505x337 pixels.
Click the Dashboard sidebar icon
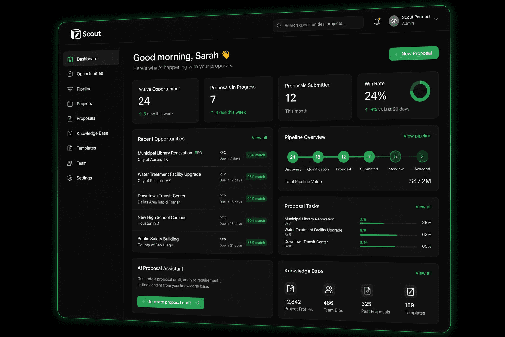(x=70, y=59)
